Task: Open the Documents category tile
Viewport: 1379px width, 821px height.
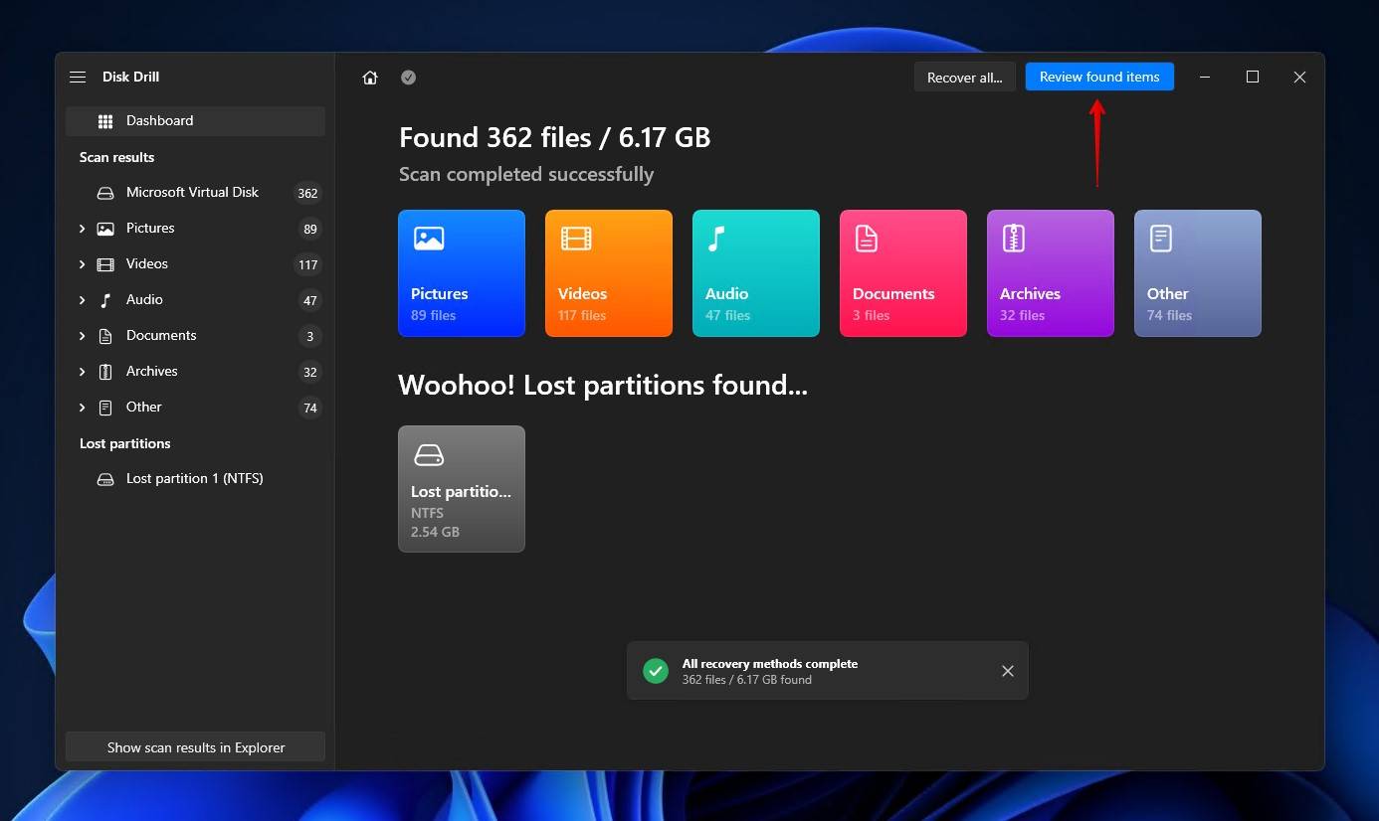Action: tap(902, 273)
